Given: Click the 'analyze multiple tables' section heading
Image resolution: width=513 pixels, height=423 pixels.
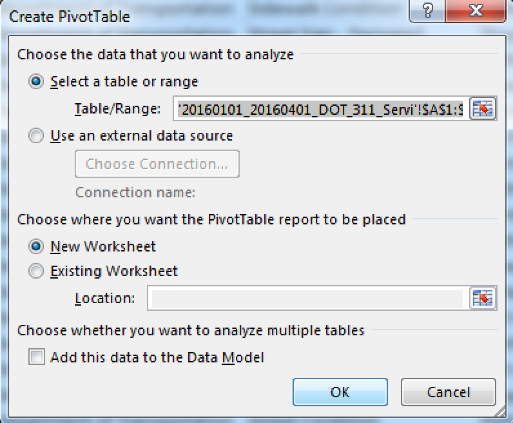Looking at the screenshot, I should pos(191,330).
